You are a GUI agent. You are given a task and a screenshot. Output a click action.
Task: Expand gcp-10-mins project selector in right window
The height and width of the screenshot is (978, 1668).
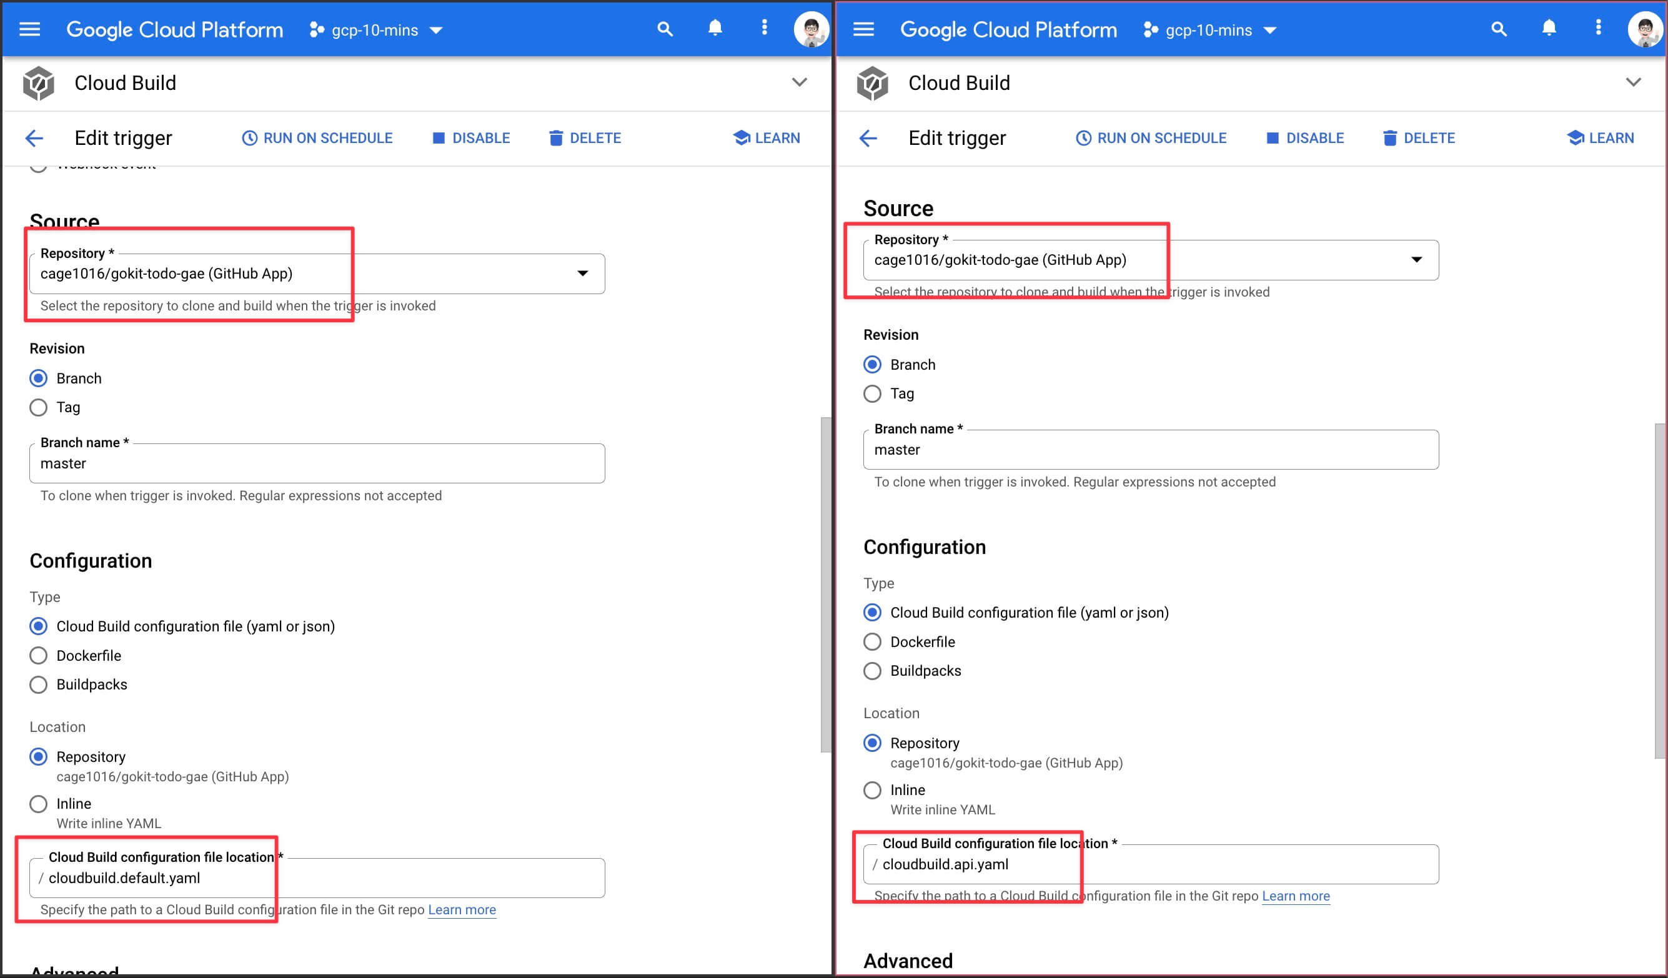[1210, 30]
